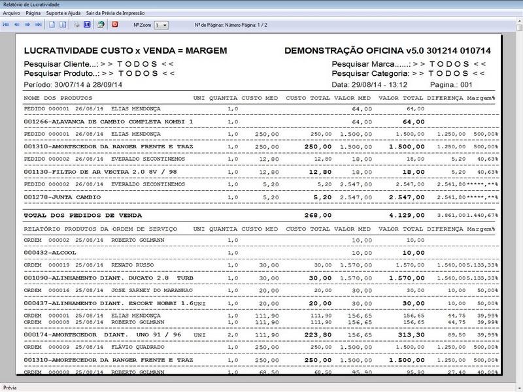Click the report title LUCRATIVIDADE CUSTO x VENDA
The width and height of the screenshot is (523, 392).
(126, 51)
